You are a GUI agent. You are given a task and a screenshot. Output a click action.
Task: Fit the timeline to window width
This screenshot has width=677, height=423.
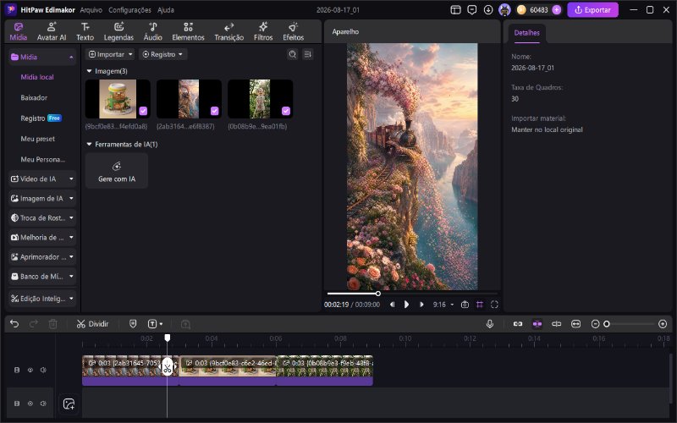click(575, 324)
